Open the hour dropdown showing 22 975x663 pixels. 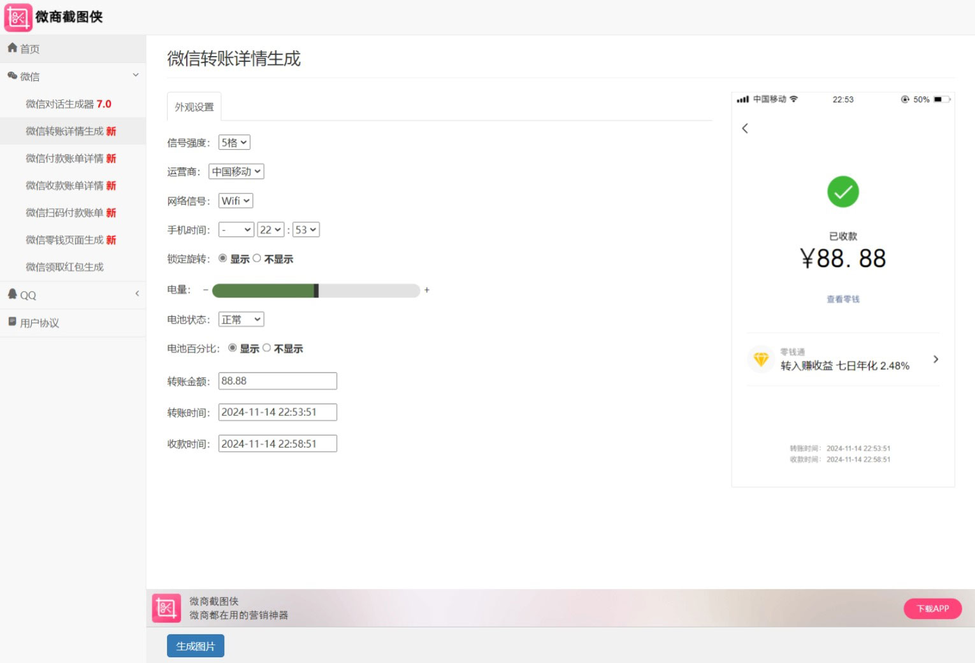click(271, 230)
